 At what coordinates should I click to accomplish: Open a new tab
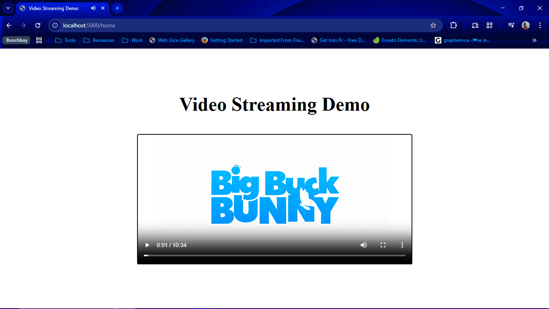[x=117, y=8]
